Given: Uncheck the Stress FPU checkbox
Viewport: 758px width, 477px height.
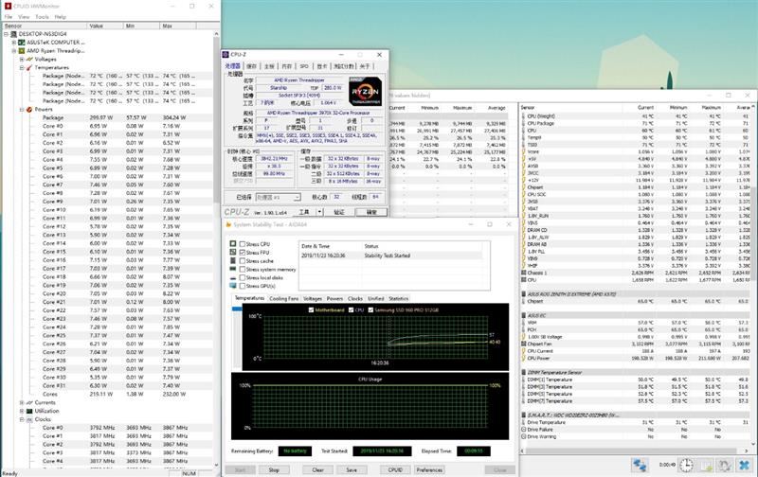Looking at the screenshot, I should pos(243,253).
